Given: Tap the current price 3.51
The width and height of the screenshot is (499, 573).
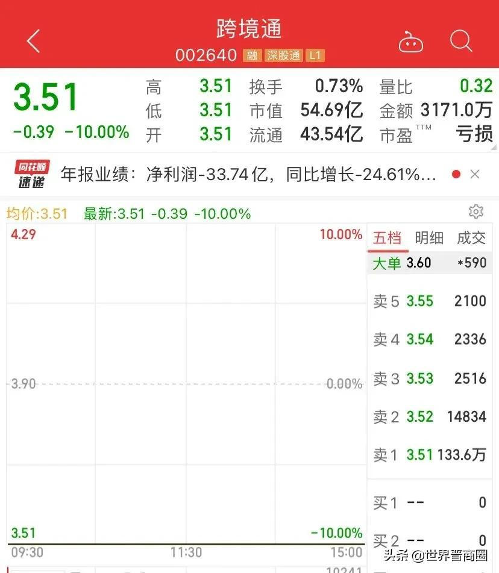Looking at the screenshot, I should tap(45, 97).
